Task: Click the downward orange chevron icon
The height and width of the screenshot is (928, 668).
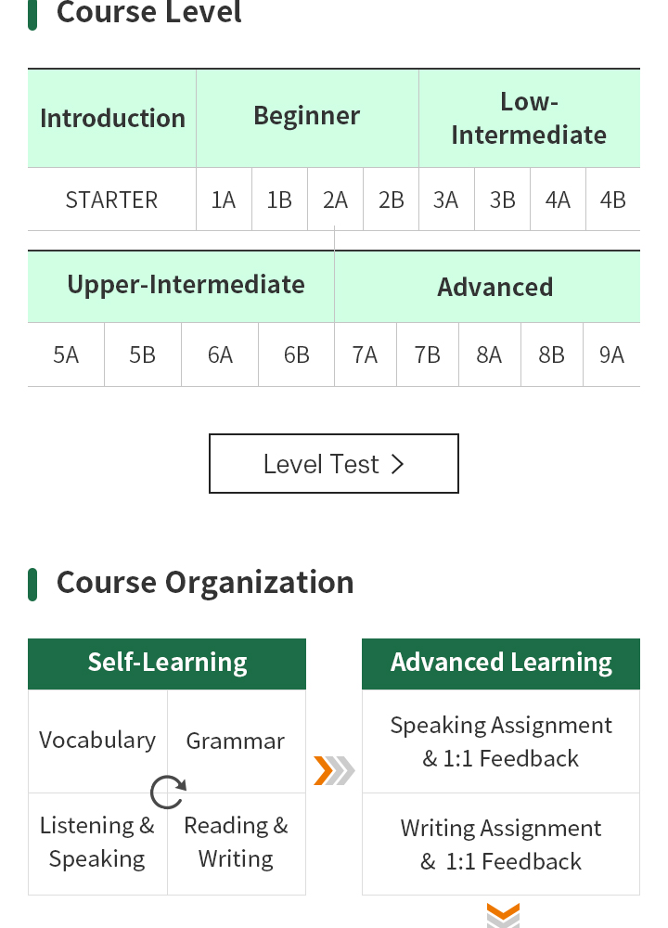Action: click(x=503, y=915)
